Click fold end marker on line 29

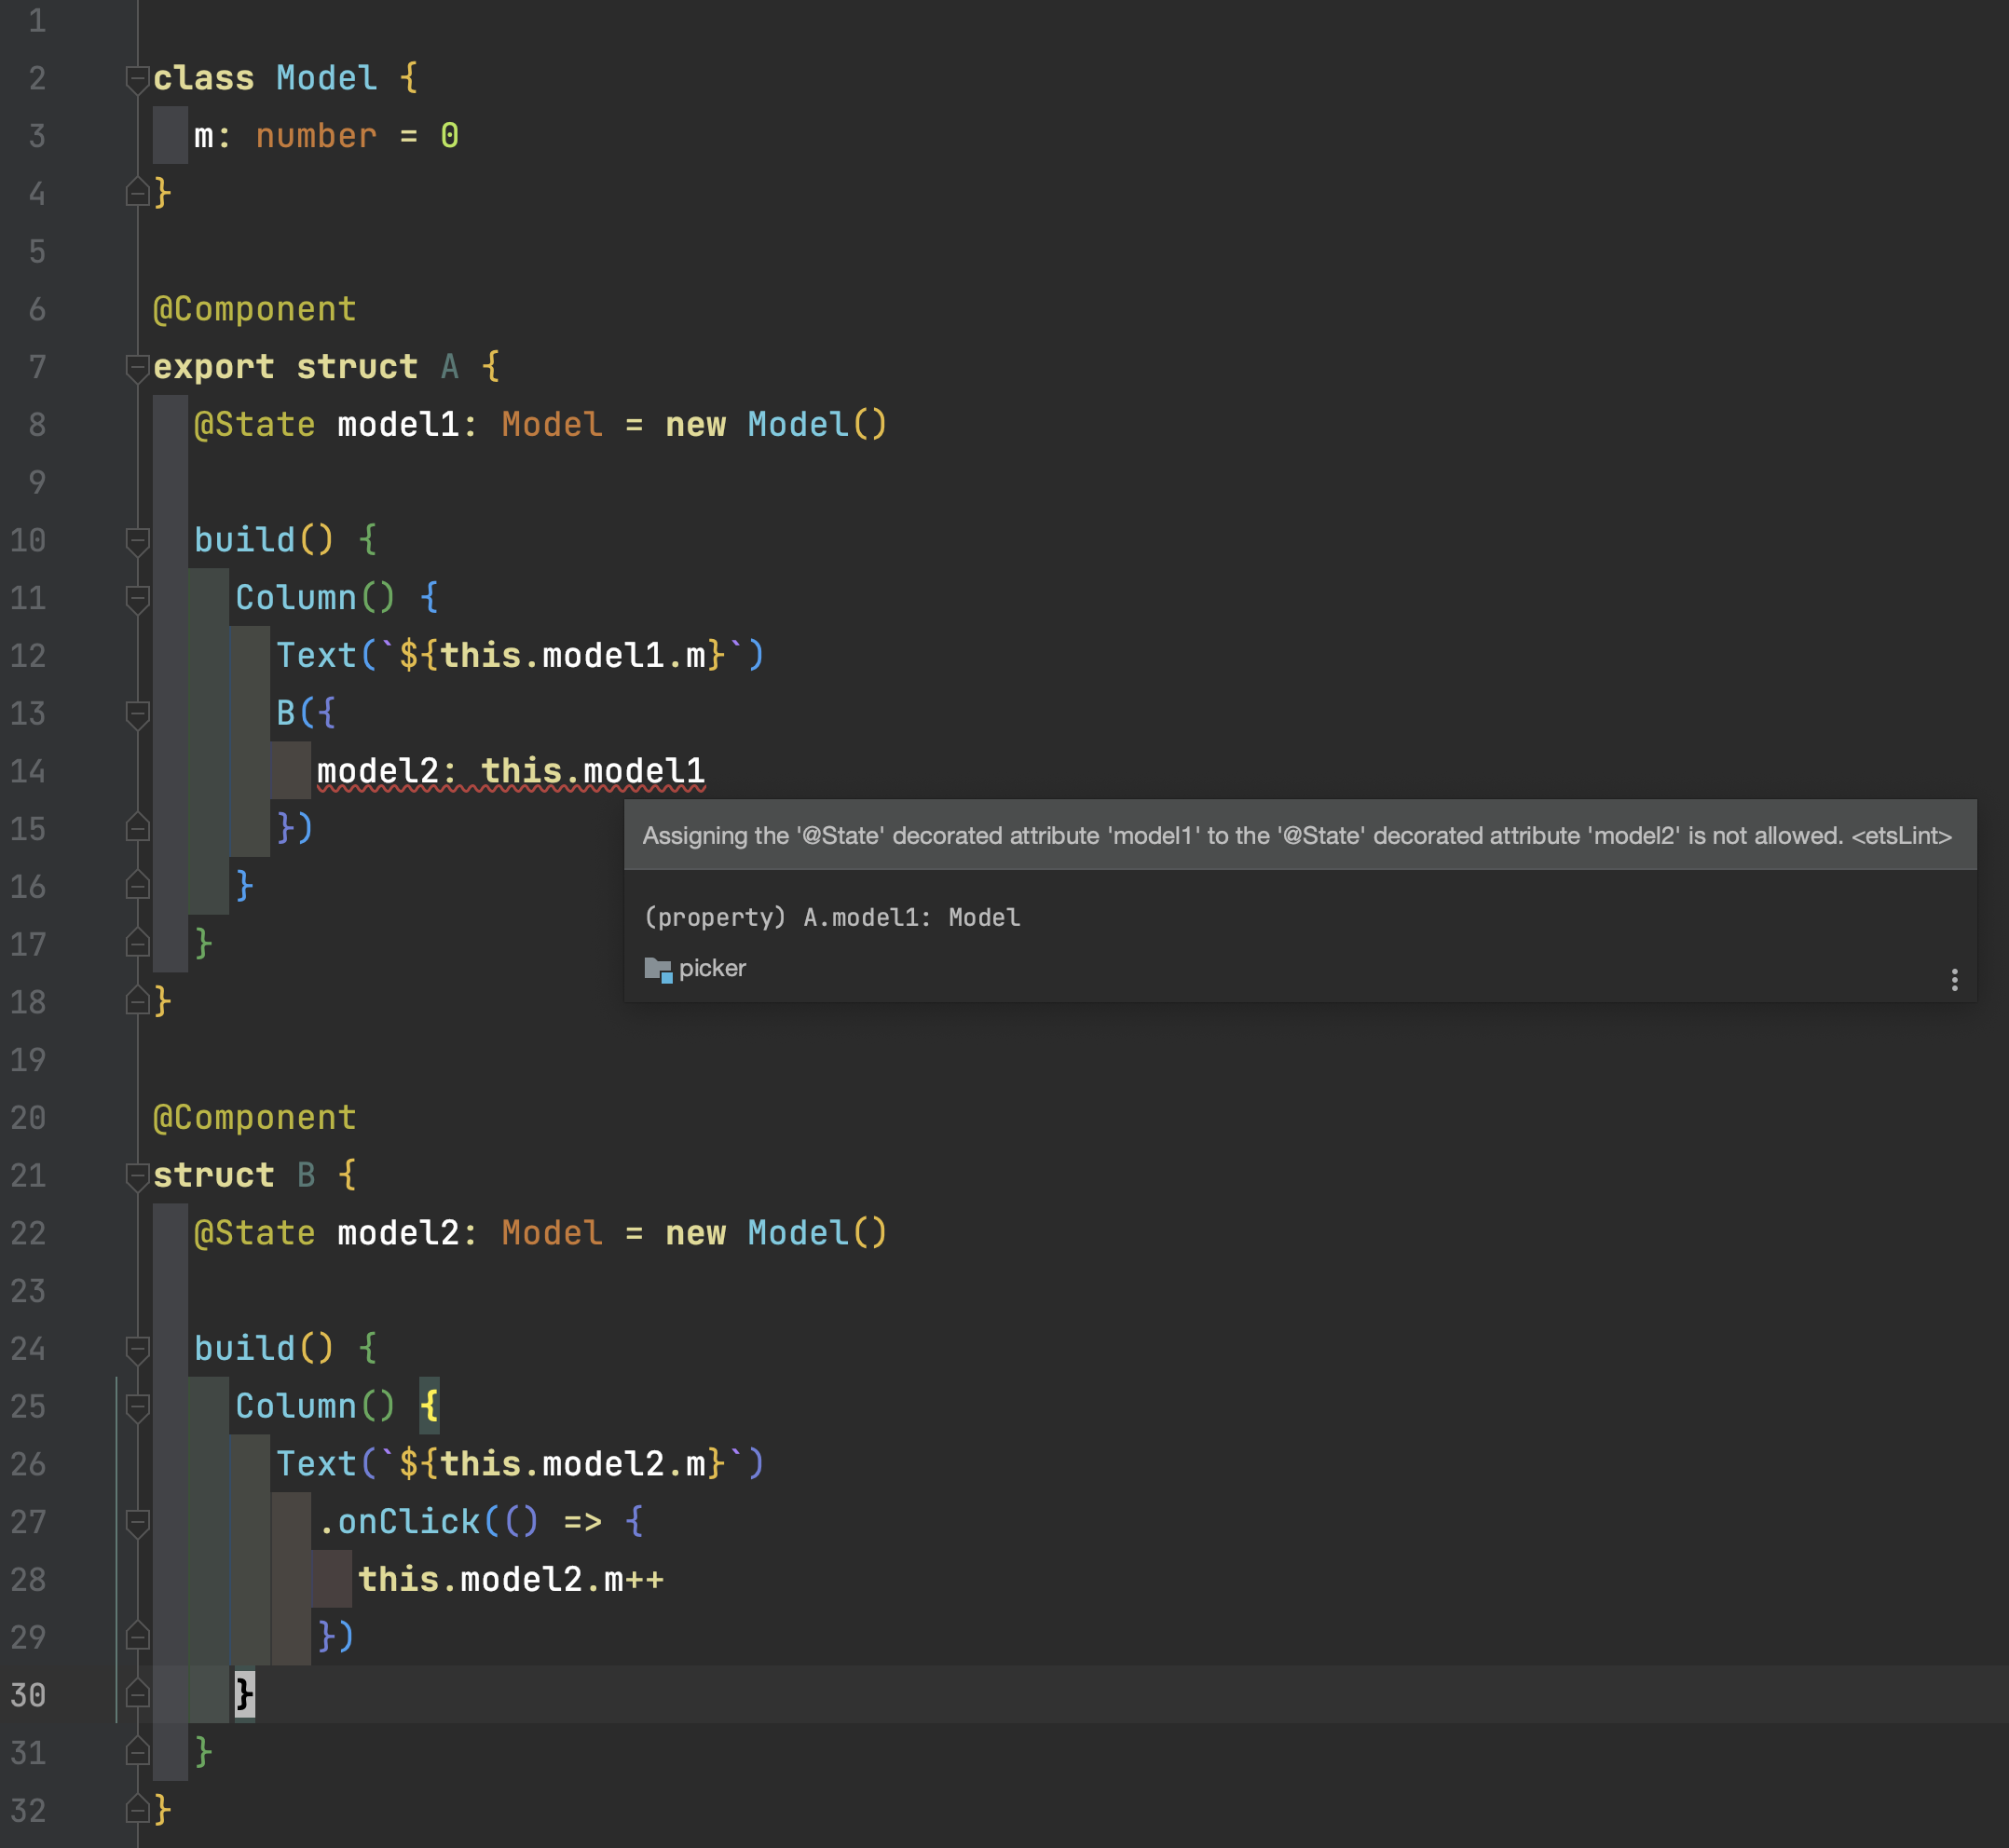[x=138, y=1636]
